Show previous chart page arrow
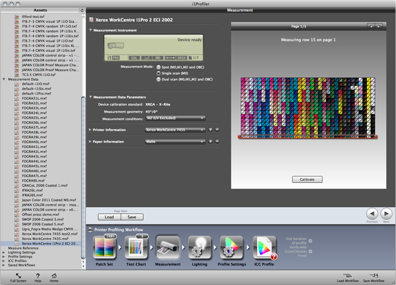This screenshot has height=285, width=396. [x=371, y=26]
